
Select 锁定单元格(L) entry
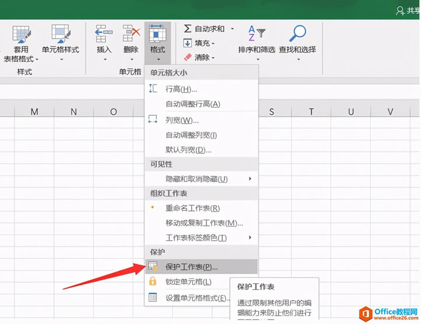point(188,281)
